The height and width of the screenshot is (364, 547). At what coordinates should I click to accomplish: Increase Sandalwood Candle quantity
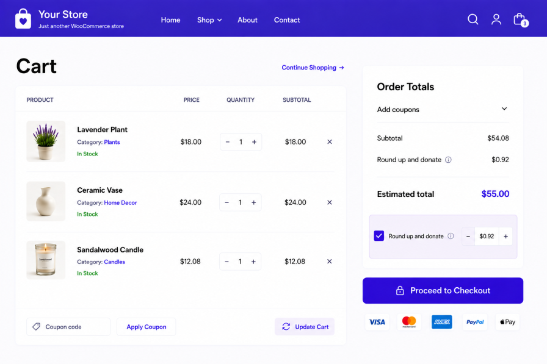(253, 261)
